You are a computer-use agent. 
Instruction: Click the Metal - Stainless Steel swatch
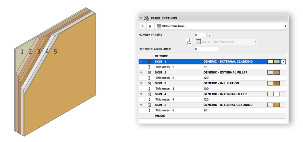(x=198, y=42)
